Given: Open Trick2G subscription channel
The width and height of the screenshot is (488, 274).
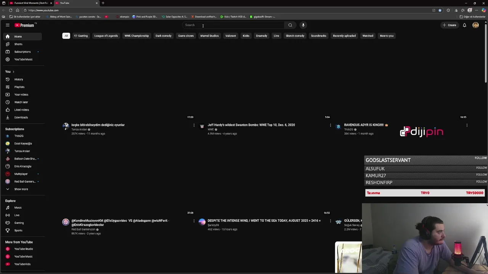Looking at the screenshot, I should tap(23, 136).
